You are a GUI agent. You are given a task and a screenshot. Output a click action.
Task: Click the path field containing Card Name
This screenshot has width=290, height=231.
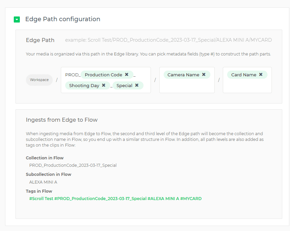coord(247,86)
